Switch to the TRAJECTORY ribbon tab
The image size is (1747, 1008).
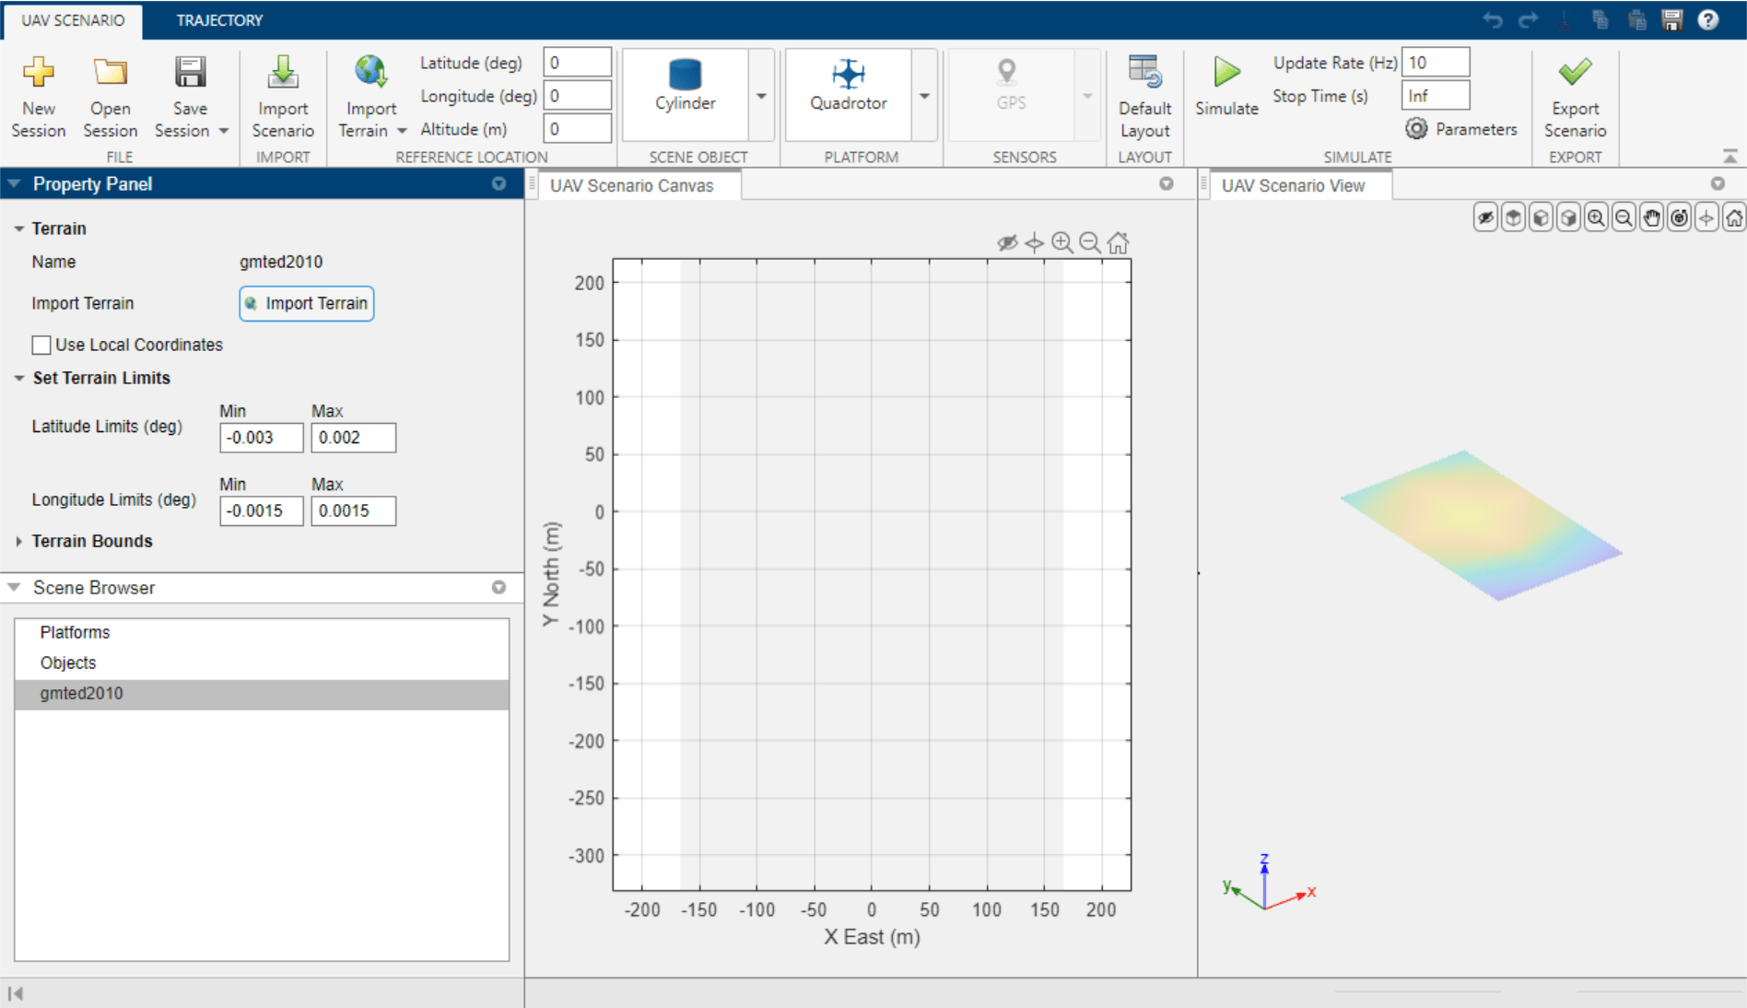pos(219,20)
